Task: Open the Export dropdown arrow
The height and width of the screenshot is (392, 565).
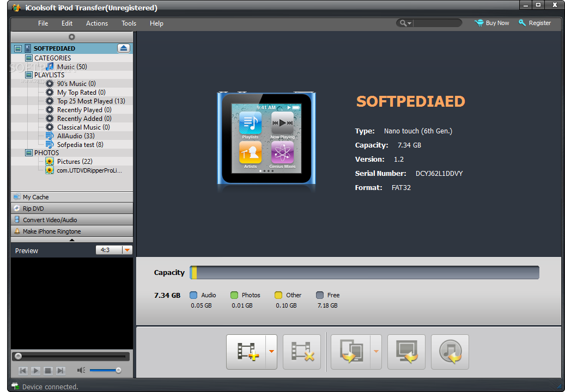Action: pyautogui.click(x=376, y=352)
